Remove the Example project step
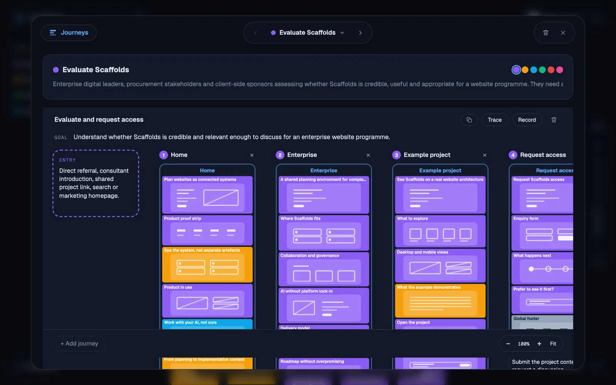The image size is (616, 385). coord(485,155)
